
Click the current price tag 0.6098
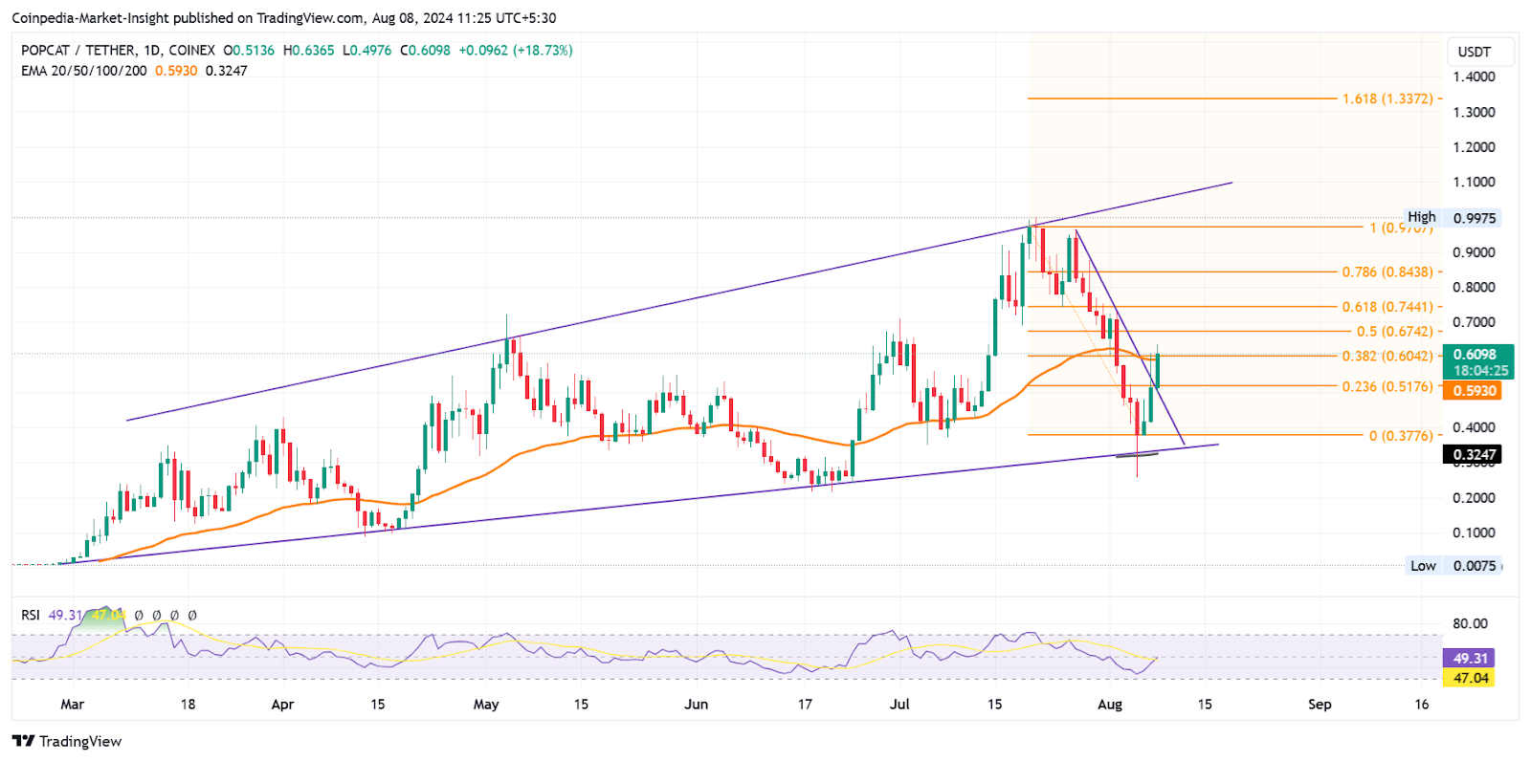[x=1479, y=355]
